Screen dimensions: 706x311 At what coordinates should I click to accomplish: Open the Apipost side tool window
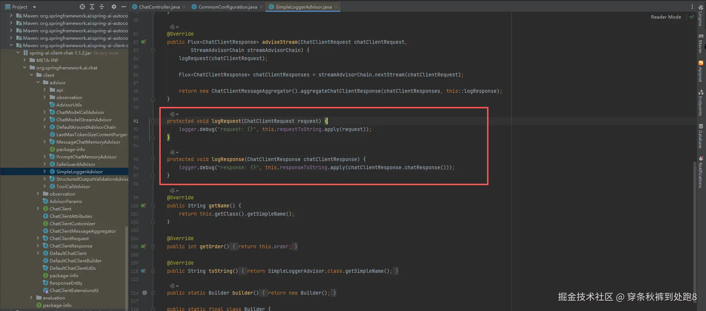(700, 71)
